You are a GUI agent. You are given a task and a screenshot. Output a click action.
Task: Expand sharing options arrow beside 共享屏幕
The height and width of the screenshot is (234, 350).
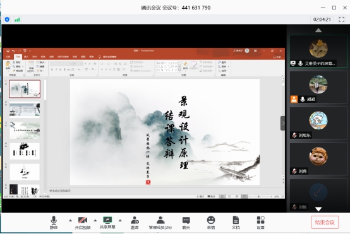click(x=120, y=220)
